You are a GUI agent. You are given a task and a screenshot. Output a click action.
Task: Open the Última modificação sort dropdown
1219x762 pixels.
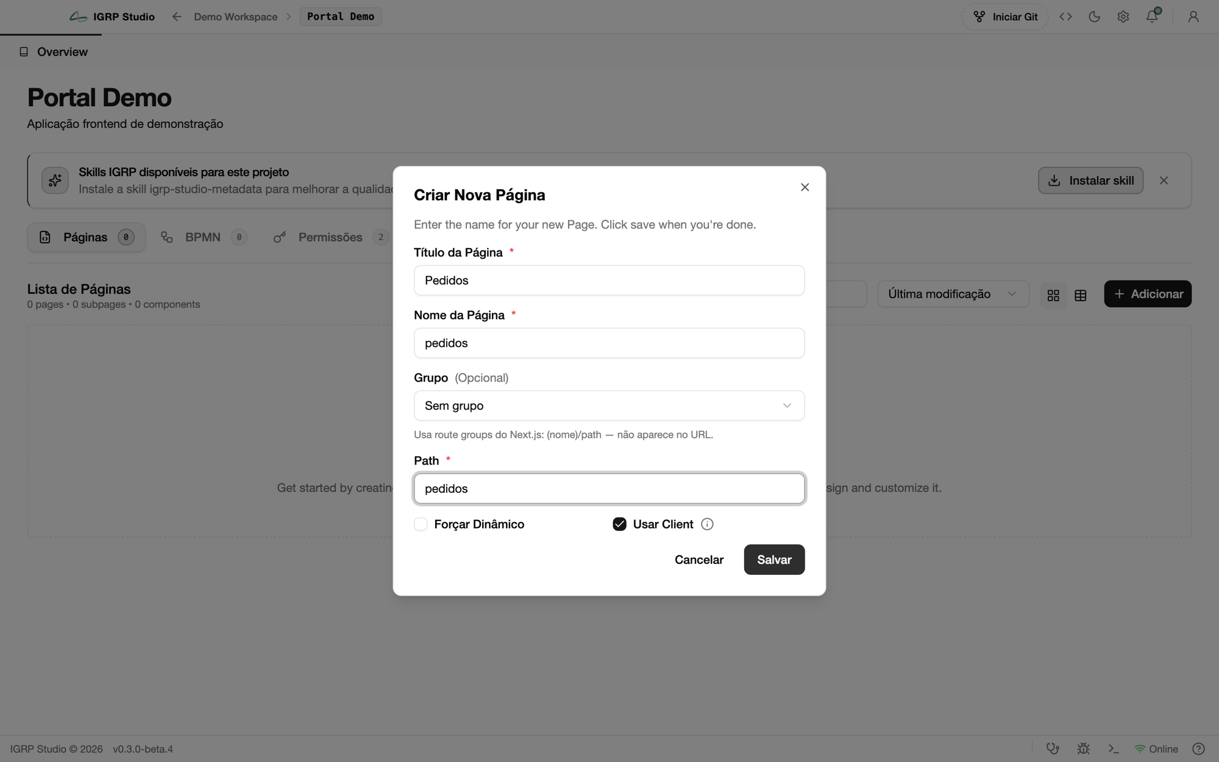(x=953, y=294)
